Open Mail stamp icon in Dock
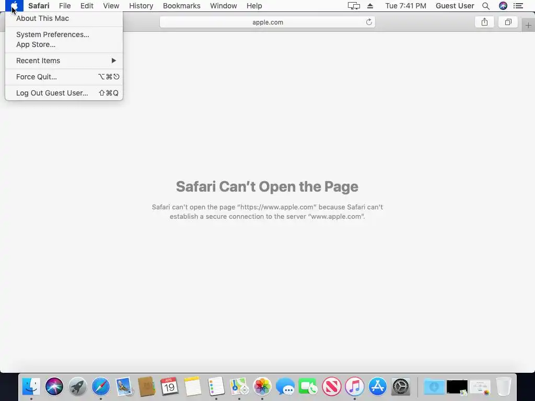 (124, 387)
